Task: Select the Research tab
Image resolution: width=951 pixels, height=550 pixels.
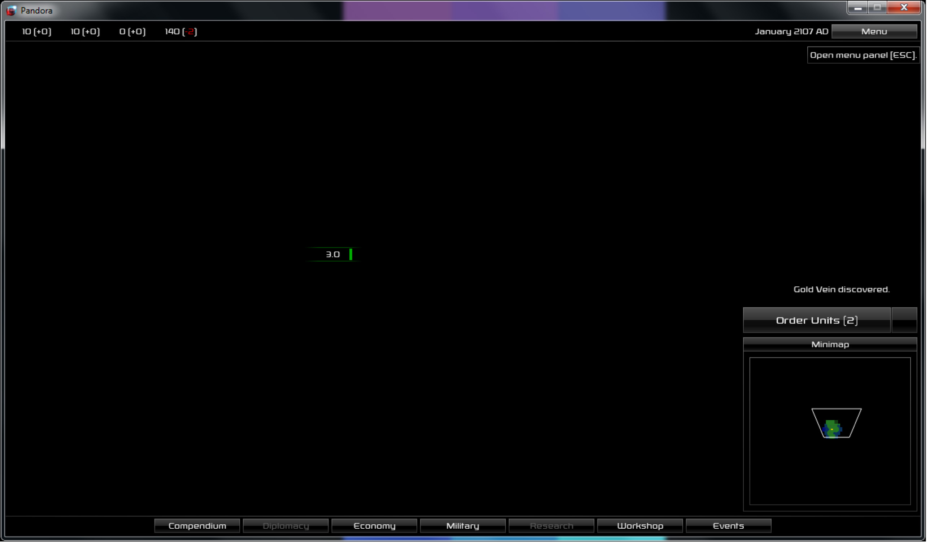Action: (x=552, y=525)
